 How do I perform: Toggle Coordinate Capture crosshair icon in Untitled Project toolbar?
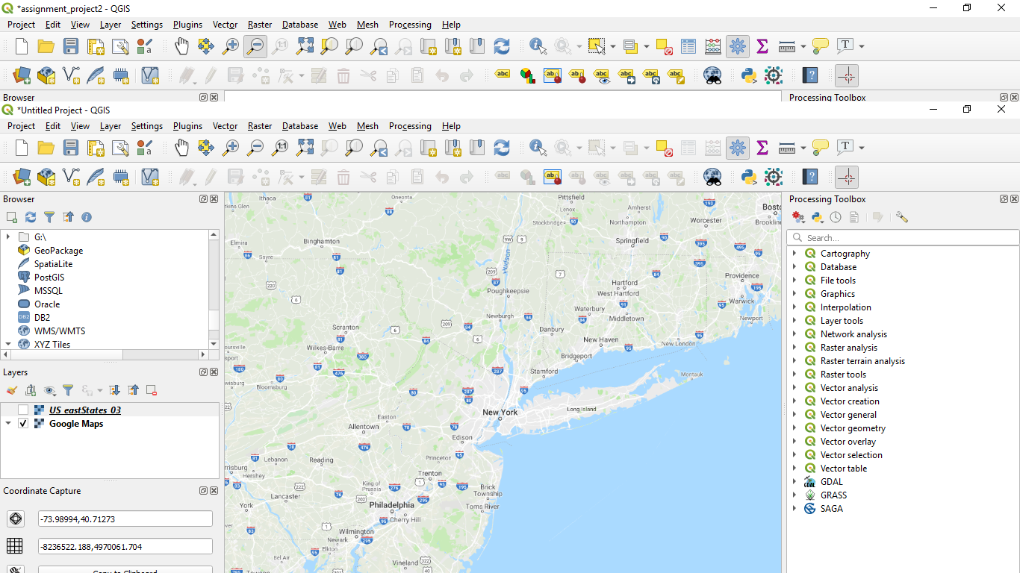(847, 178)
